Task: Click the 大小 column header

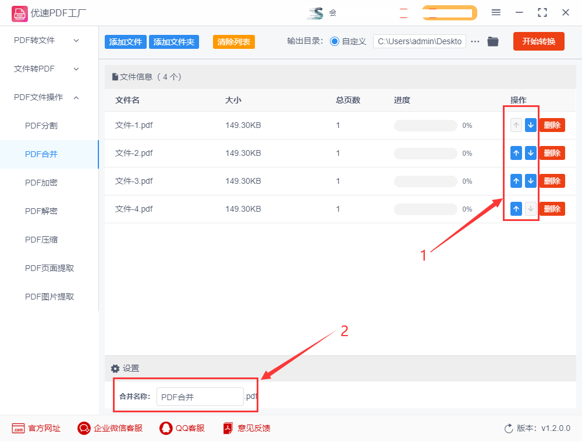Action: tap(233, 100)
